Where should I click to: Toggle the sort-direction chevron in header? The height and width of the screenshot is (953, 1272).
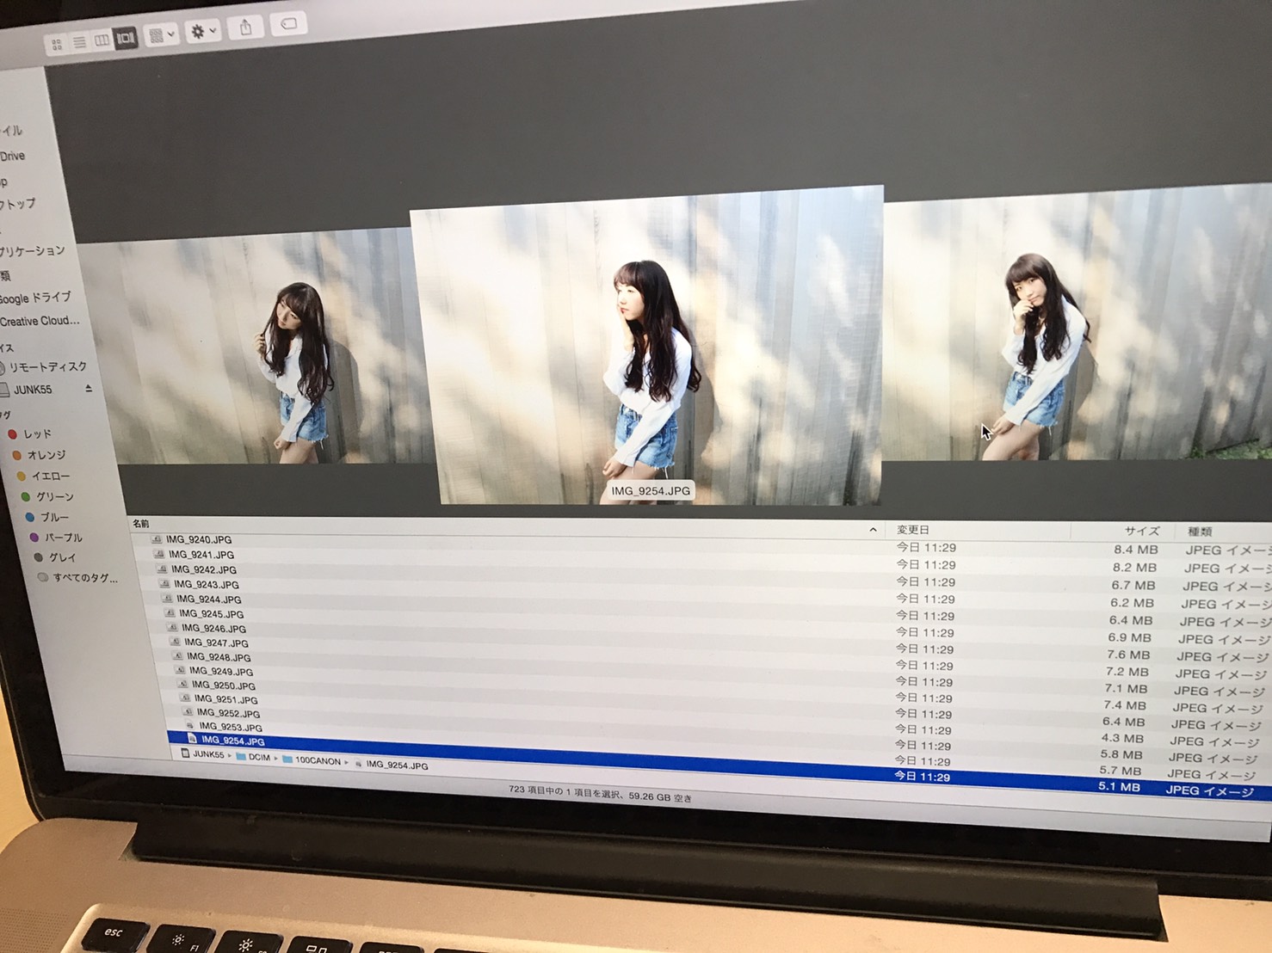[x=873, y=530]
